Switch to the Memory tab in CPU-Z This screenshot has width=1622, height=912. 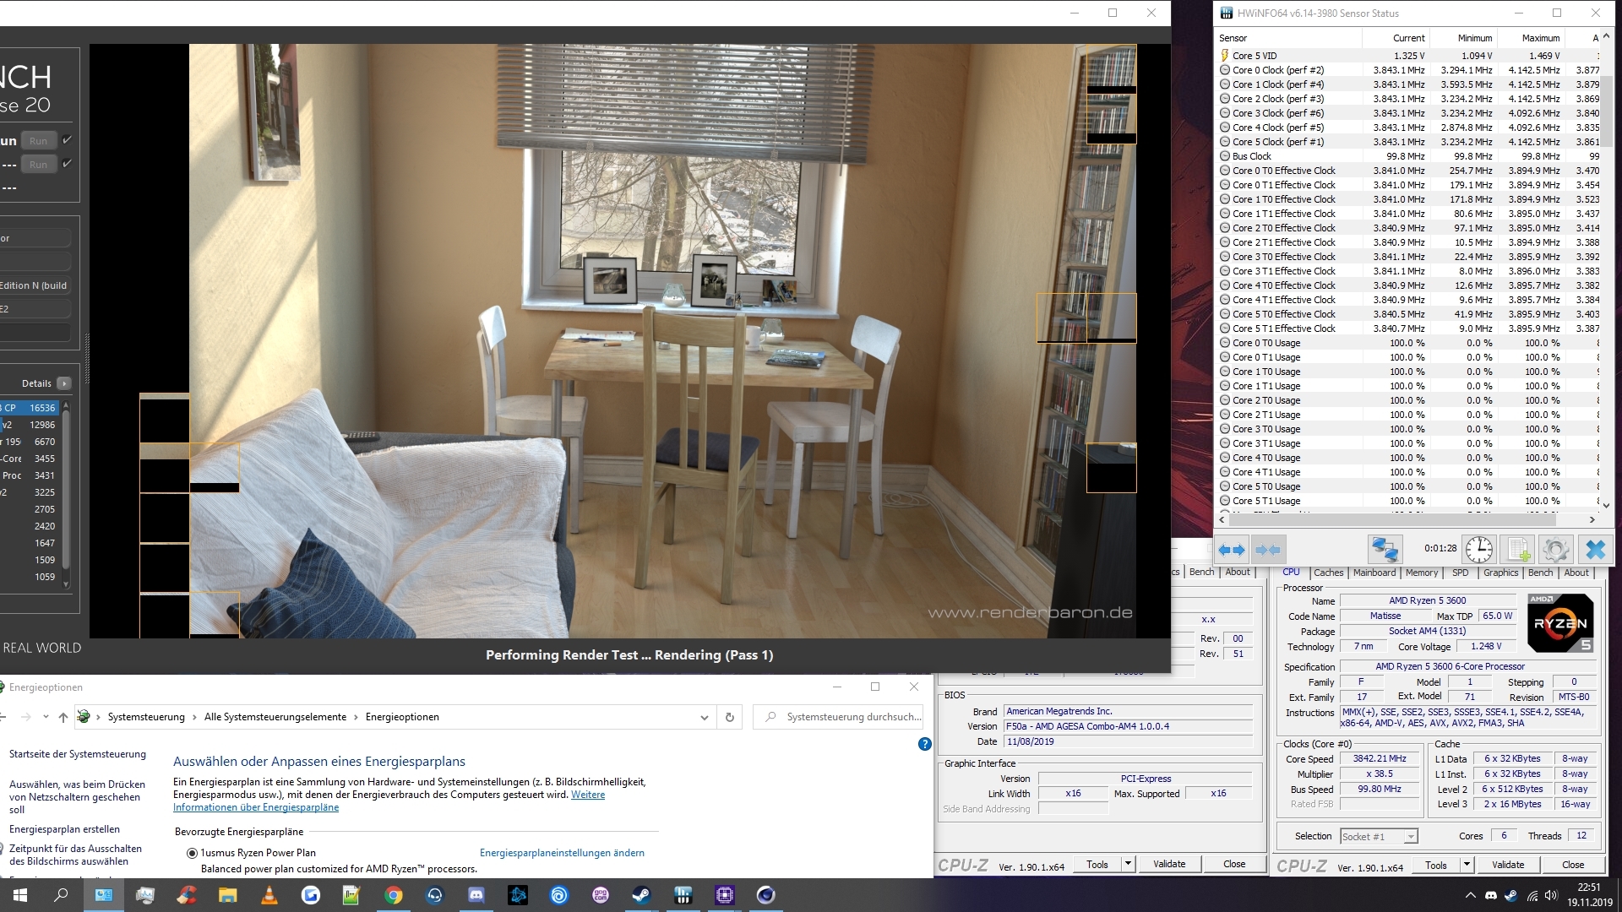pos(1421,573)
